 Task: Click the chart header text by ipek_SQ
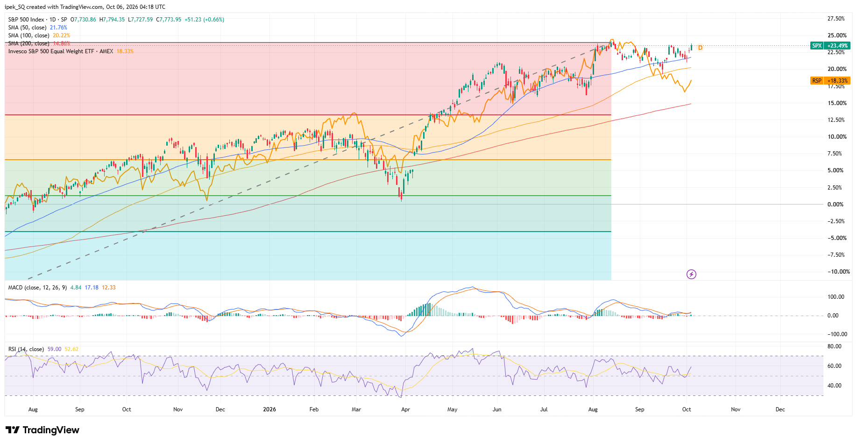tap(85, 7)
